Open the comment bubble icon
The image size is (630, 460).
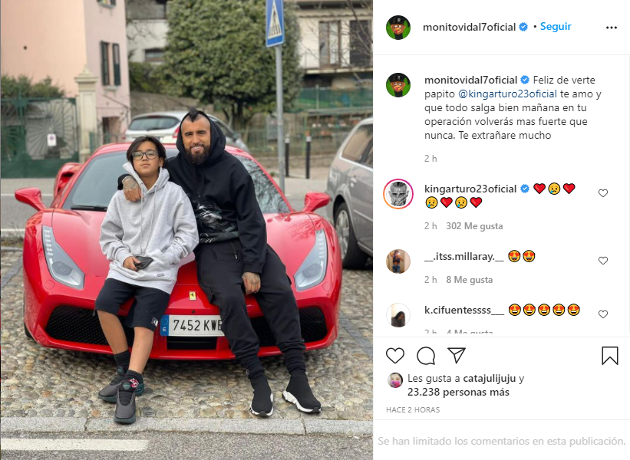426,356
